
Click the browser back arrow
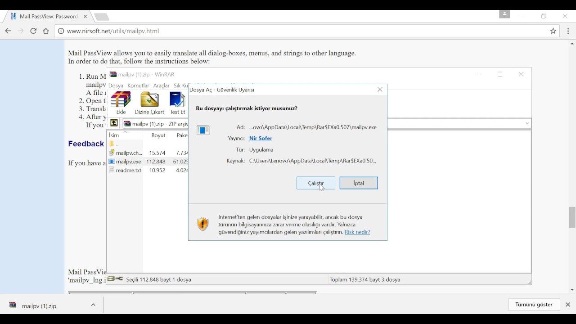tap(8, 31)
